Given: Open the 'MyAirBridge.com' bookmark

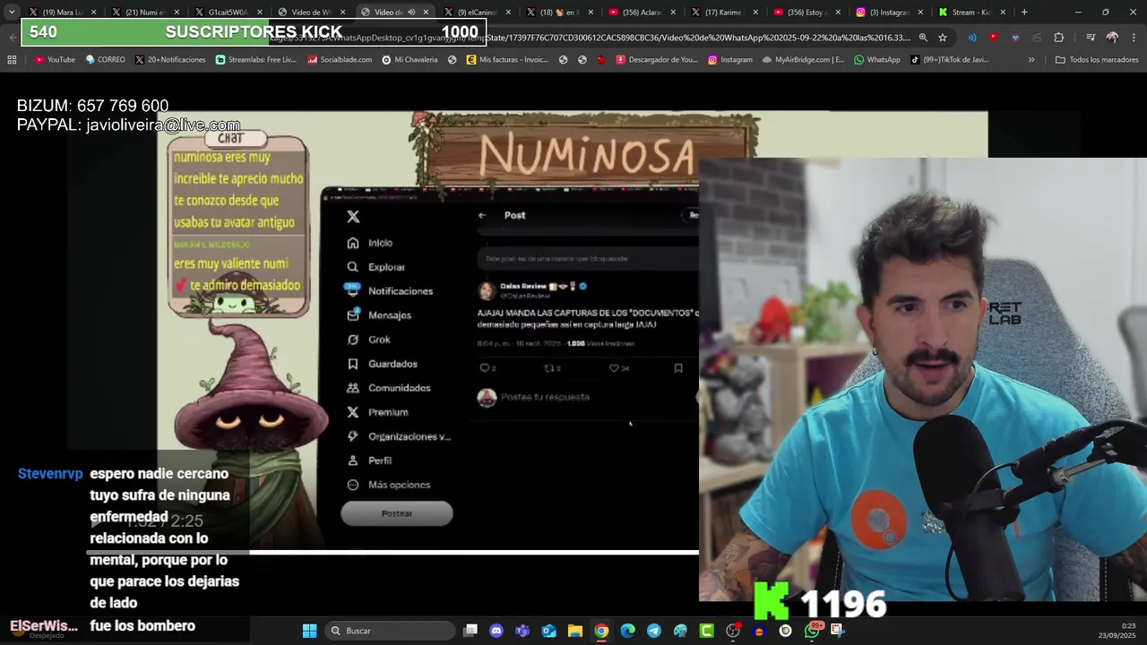Looking at the screenshot, I should tap(803, 59).
